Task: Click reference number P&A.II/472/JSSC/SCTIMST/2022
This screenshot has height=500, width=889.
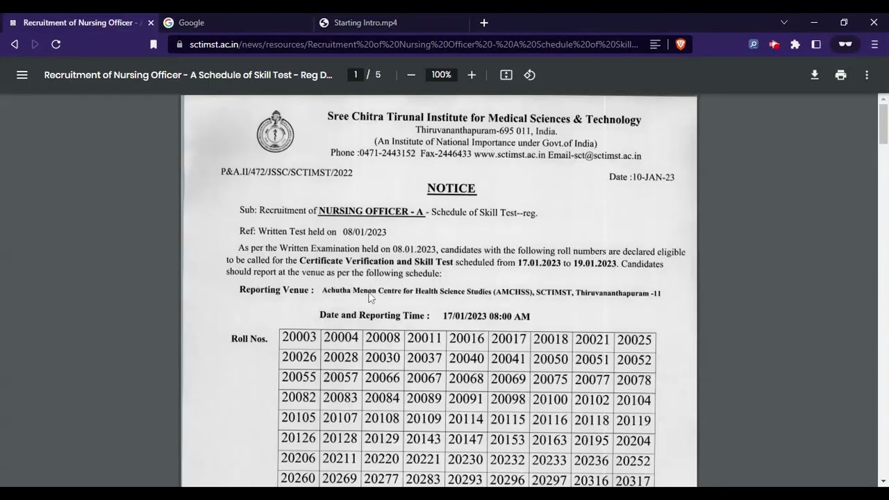Action: 287,172
